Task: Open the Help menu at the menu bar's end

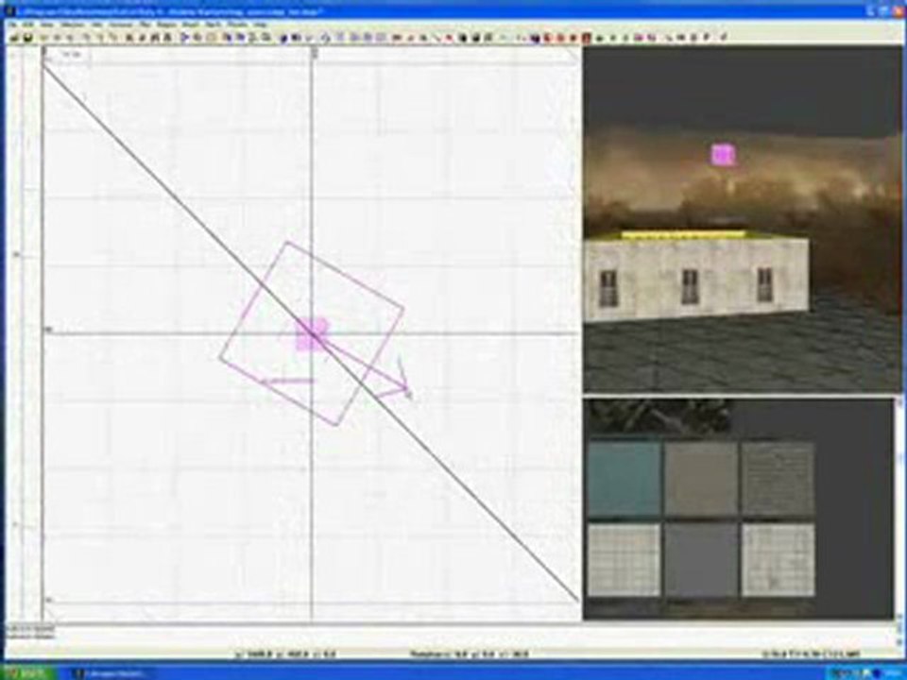Action: (261, 25)
